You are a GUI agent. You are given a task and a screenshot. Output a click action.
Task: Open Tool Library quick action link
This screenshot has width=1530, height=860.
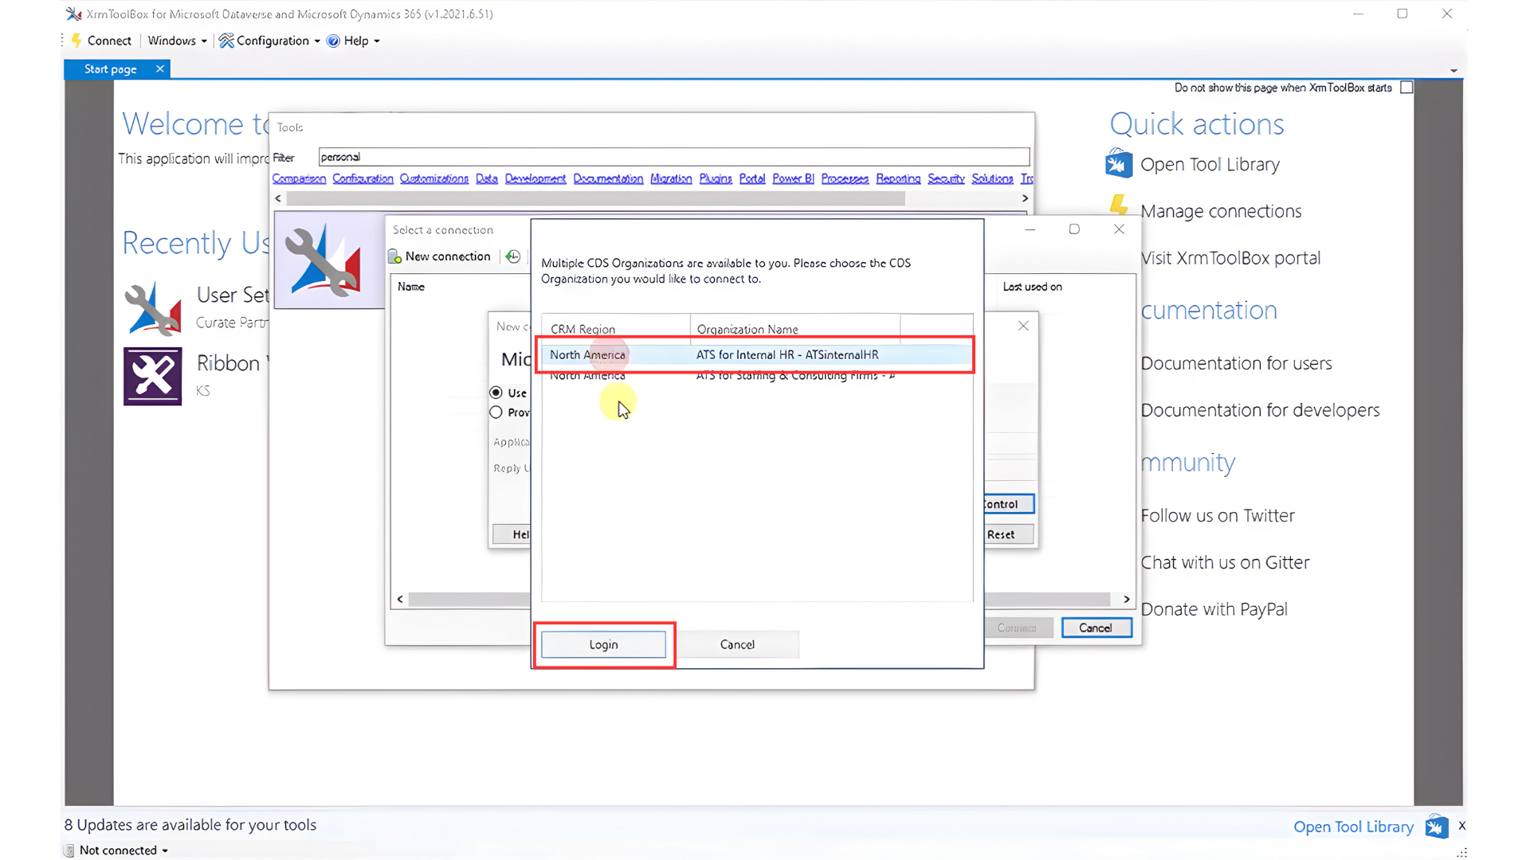[1210, 164]
